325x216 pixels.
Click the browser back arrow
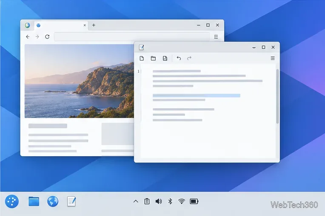28,36
